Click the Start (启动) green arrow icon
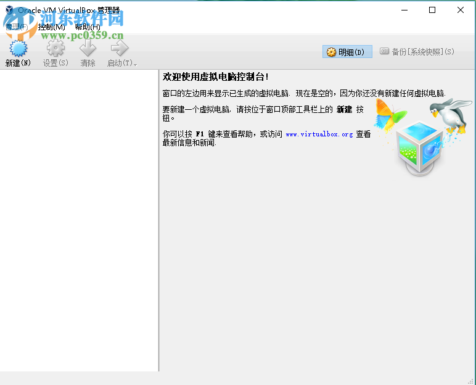 [120, 48]
